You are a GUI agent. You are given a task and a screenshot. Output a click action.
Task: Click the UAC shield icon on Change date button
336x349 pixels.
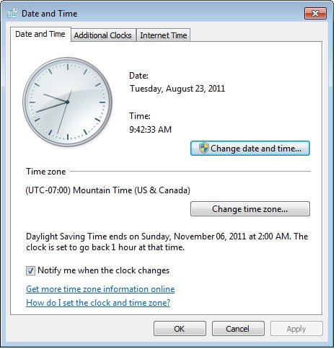tap(204, 149)
